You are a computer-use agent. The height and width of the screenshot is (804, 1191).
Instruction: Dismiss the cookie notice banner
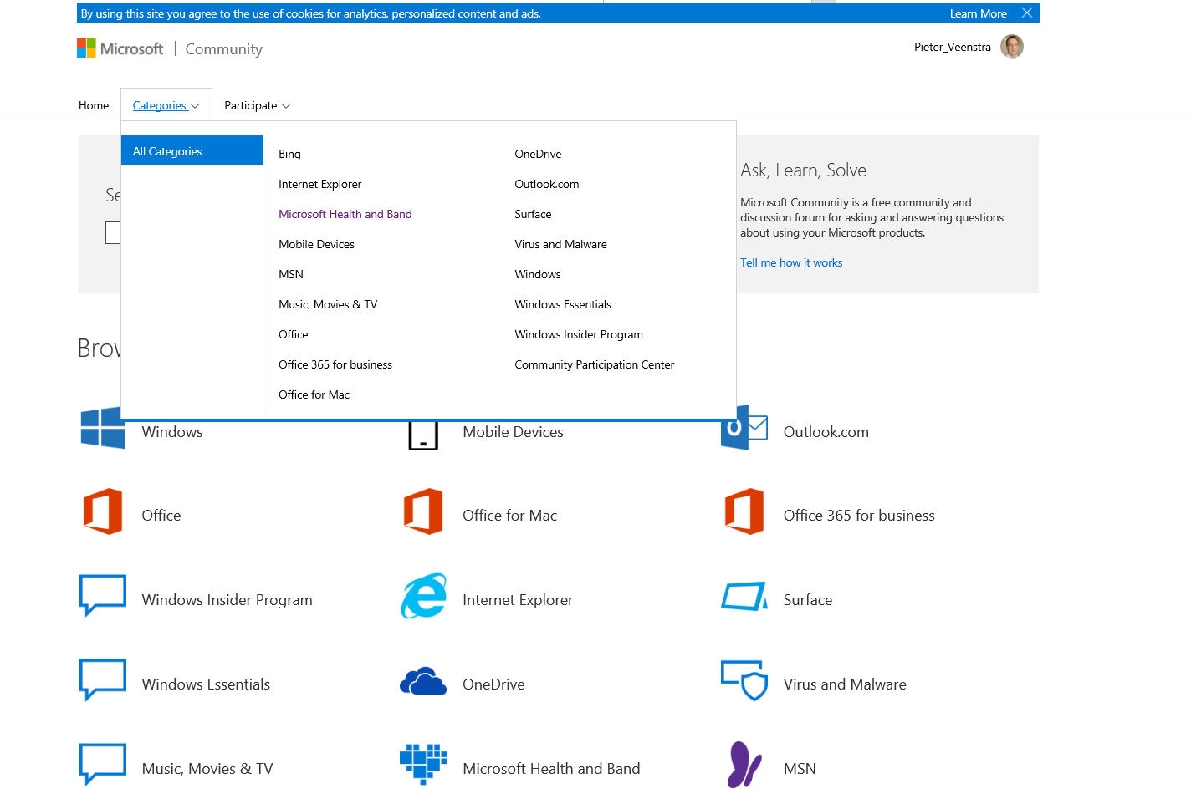(x=1026, y=13)
